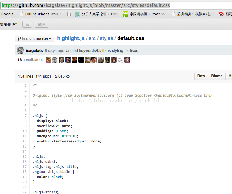232x194 pixels.
Task: Click the second contributor avatar
Action: point(55,60)
